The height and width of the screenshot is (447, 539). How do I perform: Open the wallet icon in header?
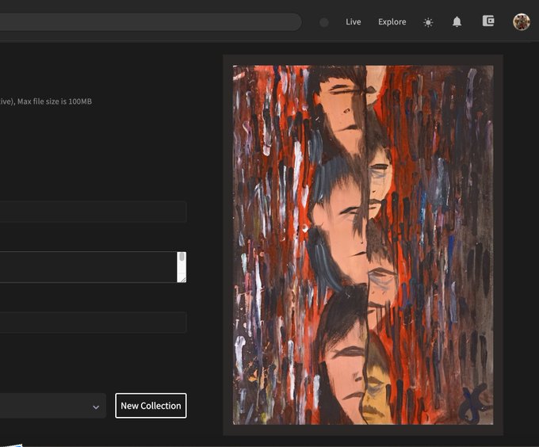[488, 21]
